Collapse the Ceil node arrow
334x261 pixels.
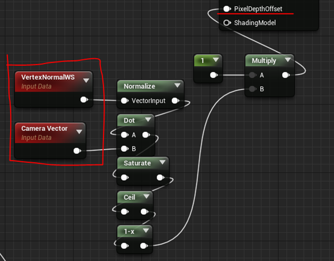click(147, 196)
